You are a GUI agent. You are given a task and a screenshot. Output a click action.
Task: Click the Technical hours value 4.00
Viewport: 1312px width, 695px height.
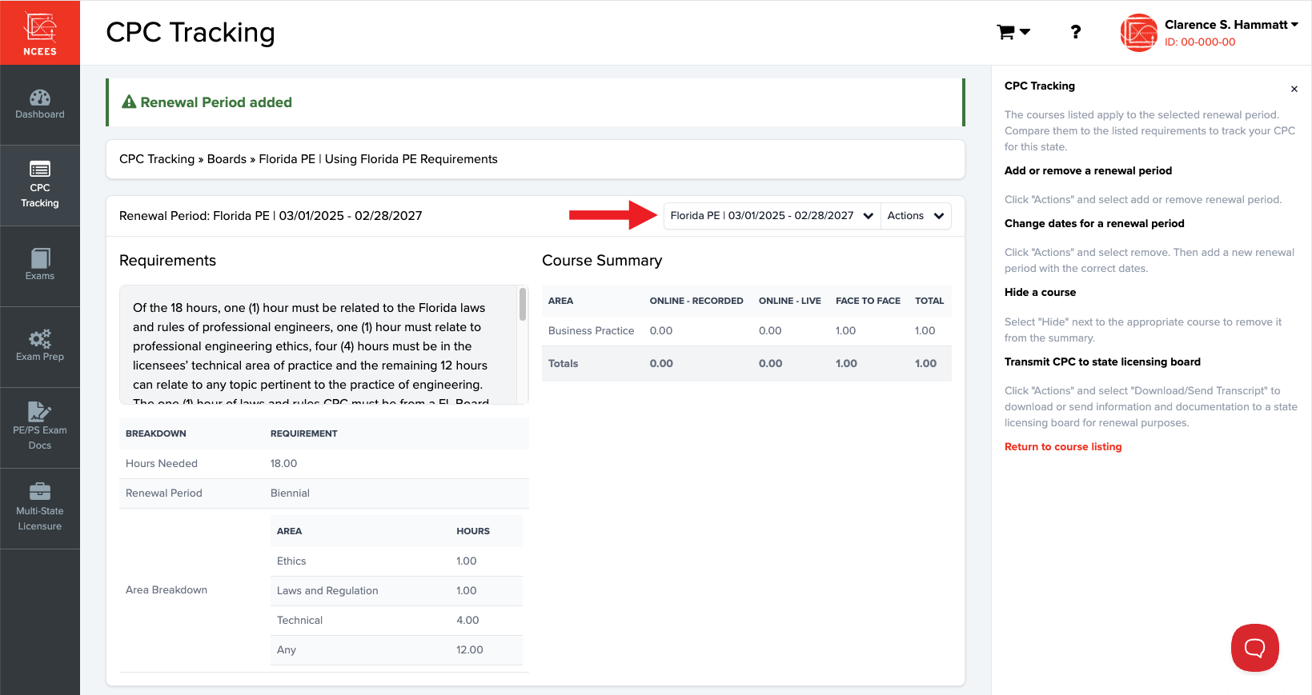coord(467,621)
